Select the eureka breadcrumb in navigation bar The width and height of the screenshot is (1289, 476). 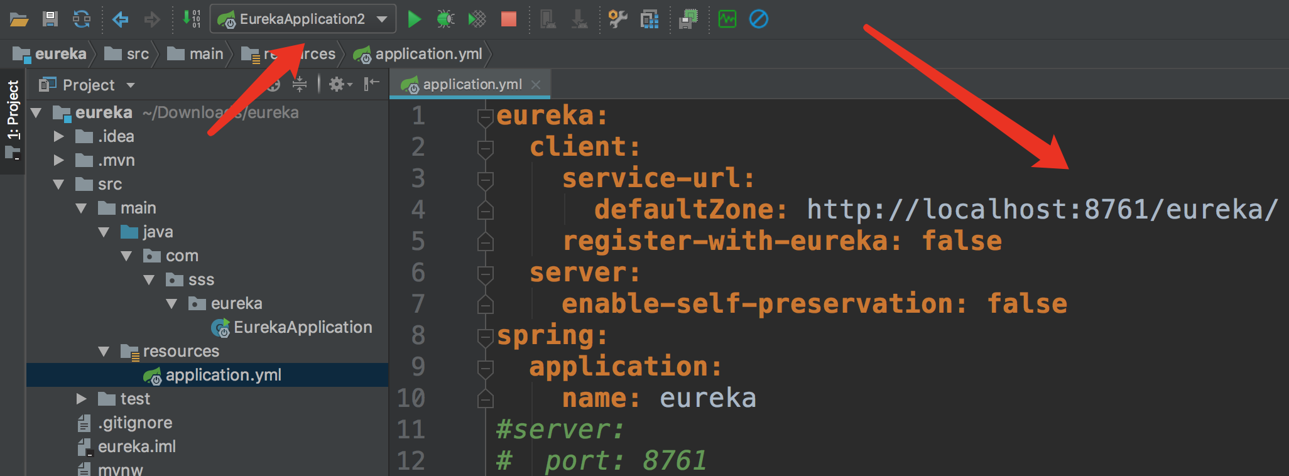(x=50, y=54)
